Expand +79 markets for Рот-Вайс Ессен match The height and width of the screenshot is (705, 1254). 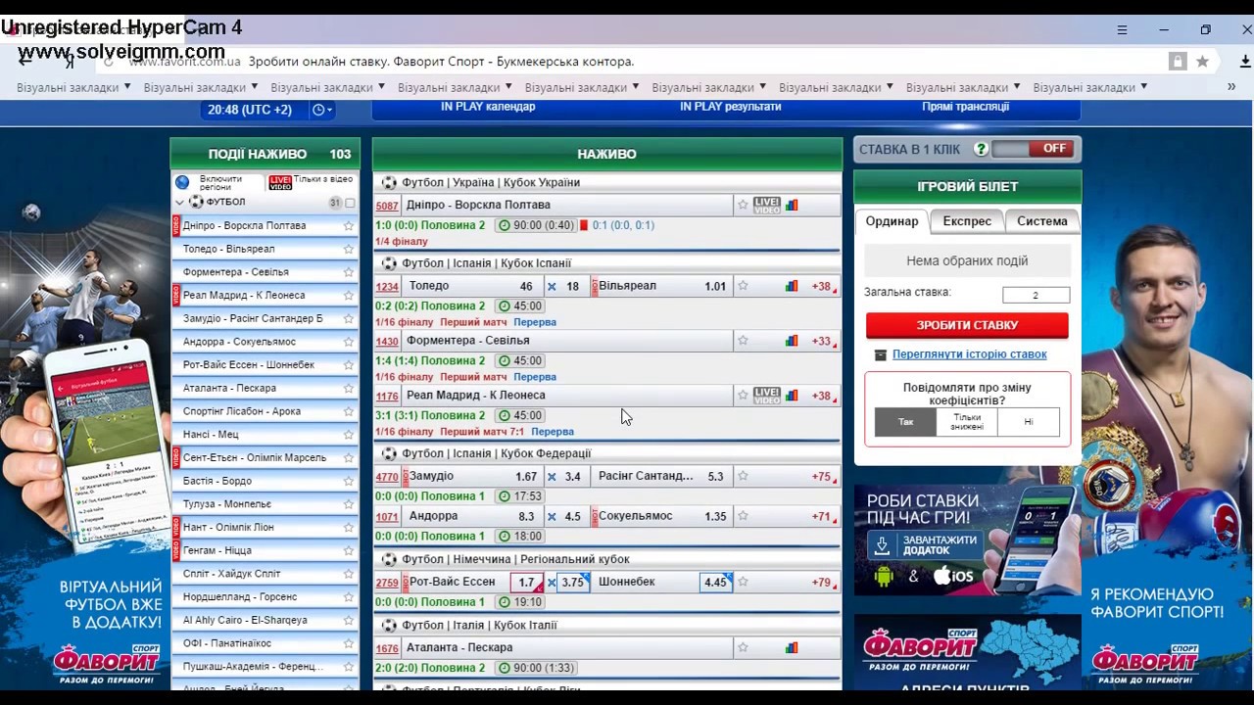(x=823, y=582)
